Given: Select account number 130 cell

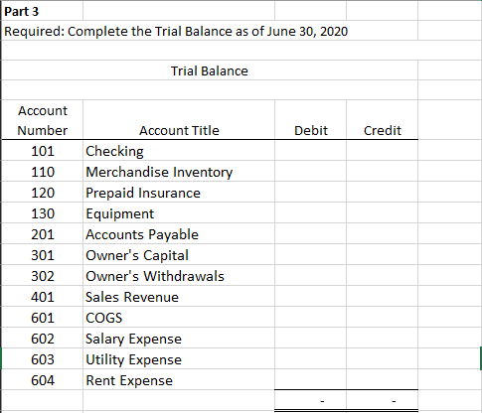Looking at the screenshot, I should point(42,213).
